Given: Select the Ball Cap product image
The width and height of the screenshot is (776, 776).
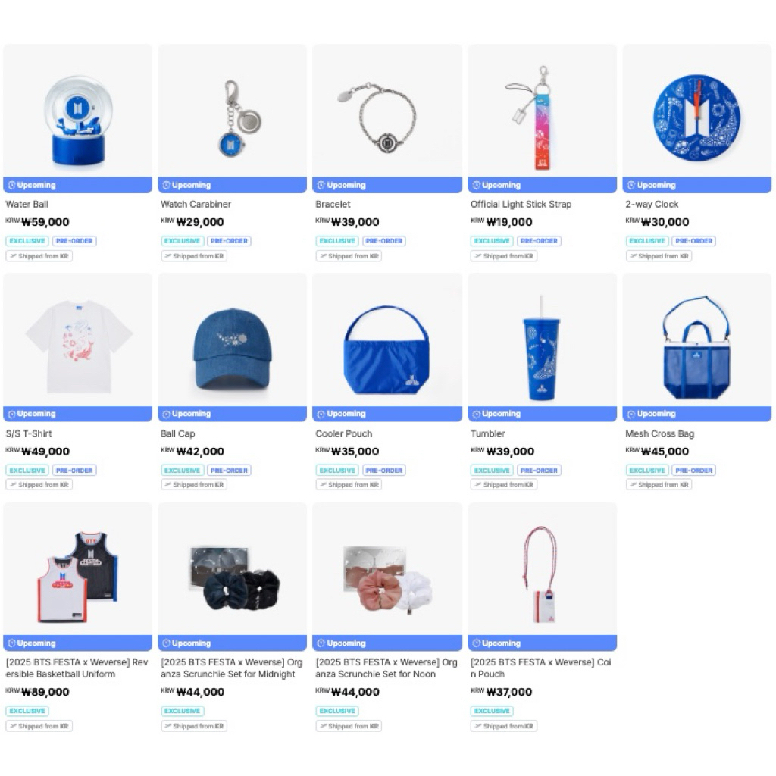Looking at the screenshot, I should tap(232, 339).
